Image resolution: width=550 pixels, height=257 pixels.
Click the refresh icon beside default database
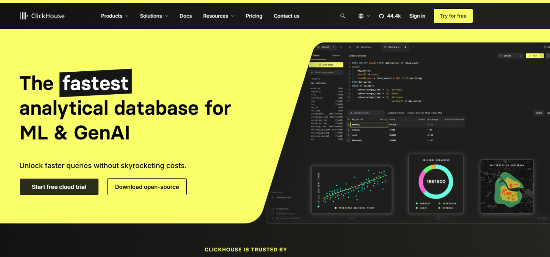(x=341, y=47)
